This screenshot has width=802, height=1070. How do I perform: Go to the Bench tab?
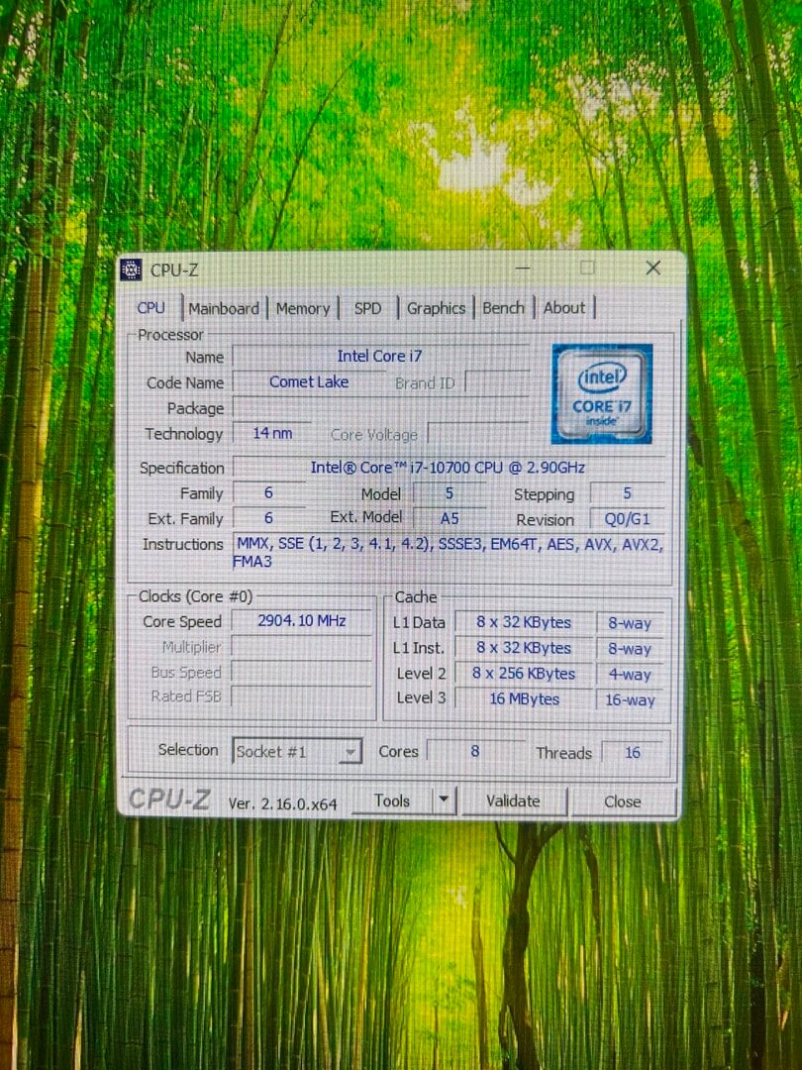pyautogui.click(x=503, y=308)
